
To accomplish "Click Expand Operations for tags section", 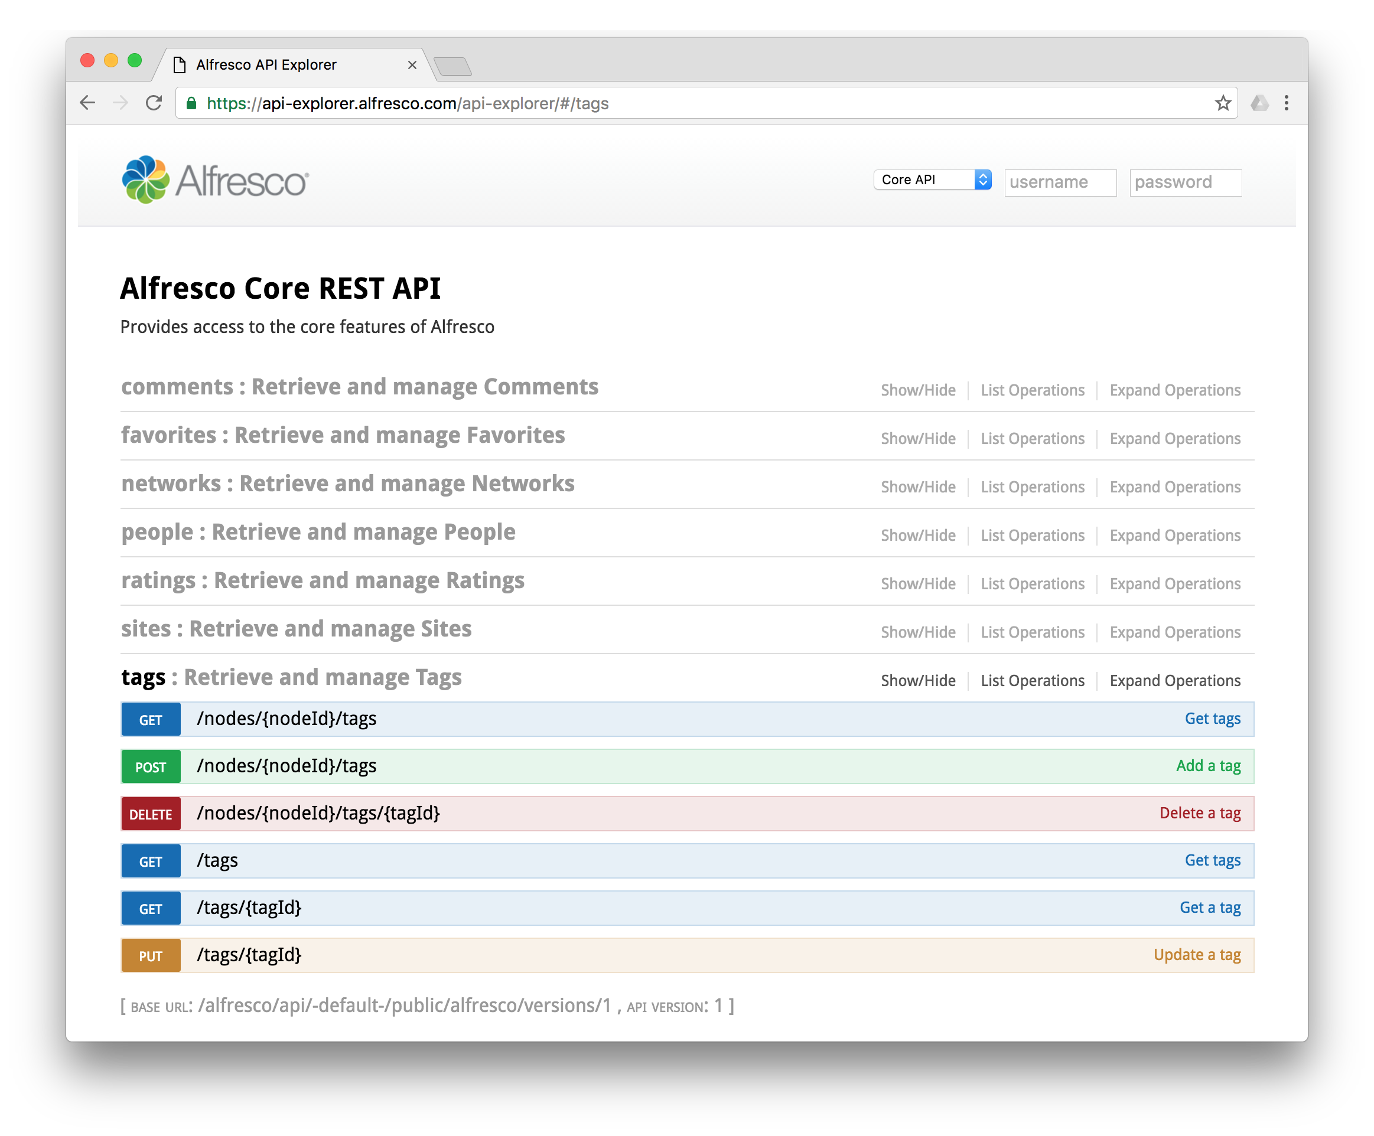I will click(1174, 680).
